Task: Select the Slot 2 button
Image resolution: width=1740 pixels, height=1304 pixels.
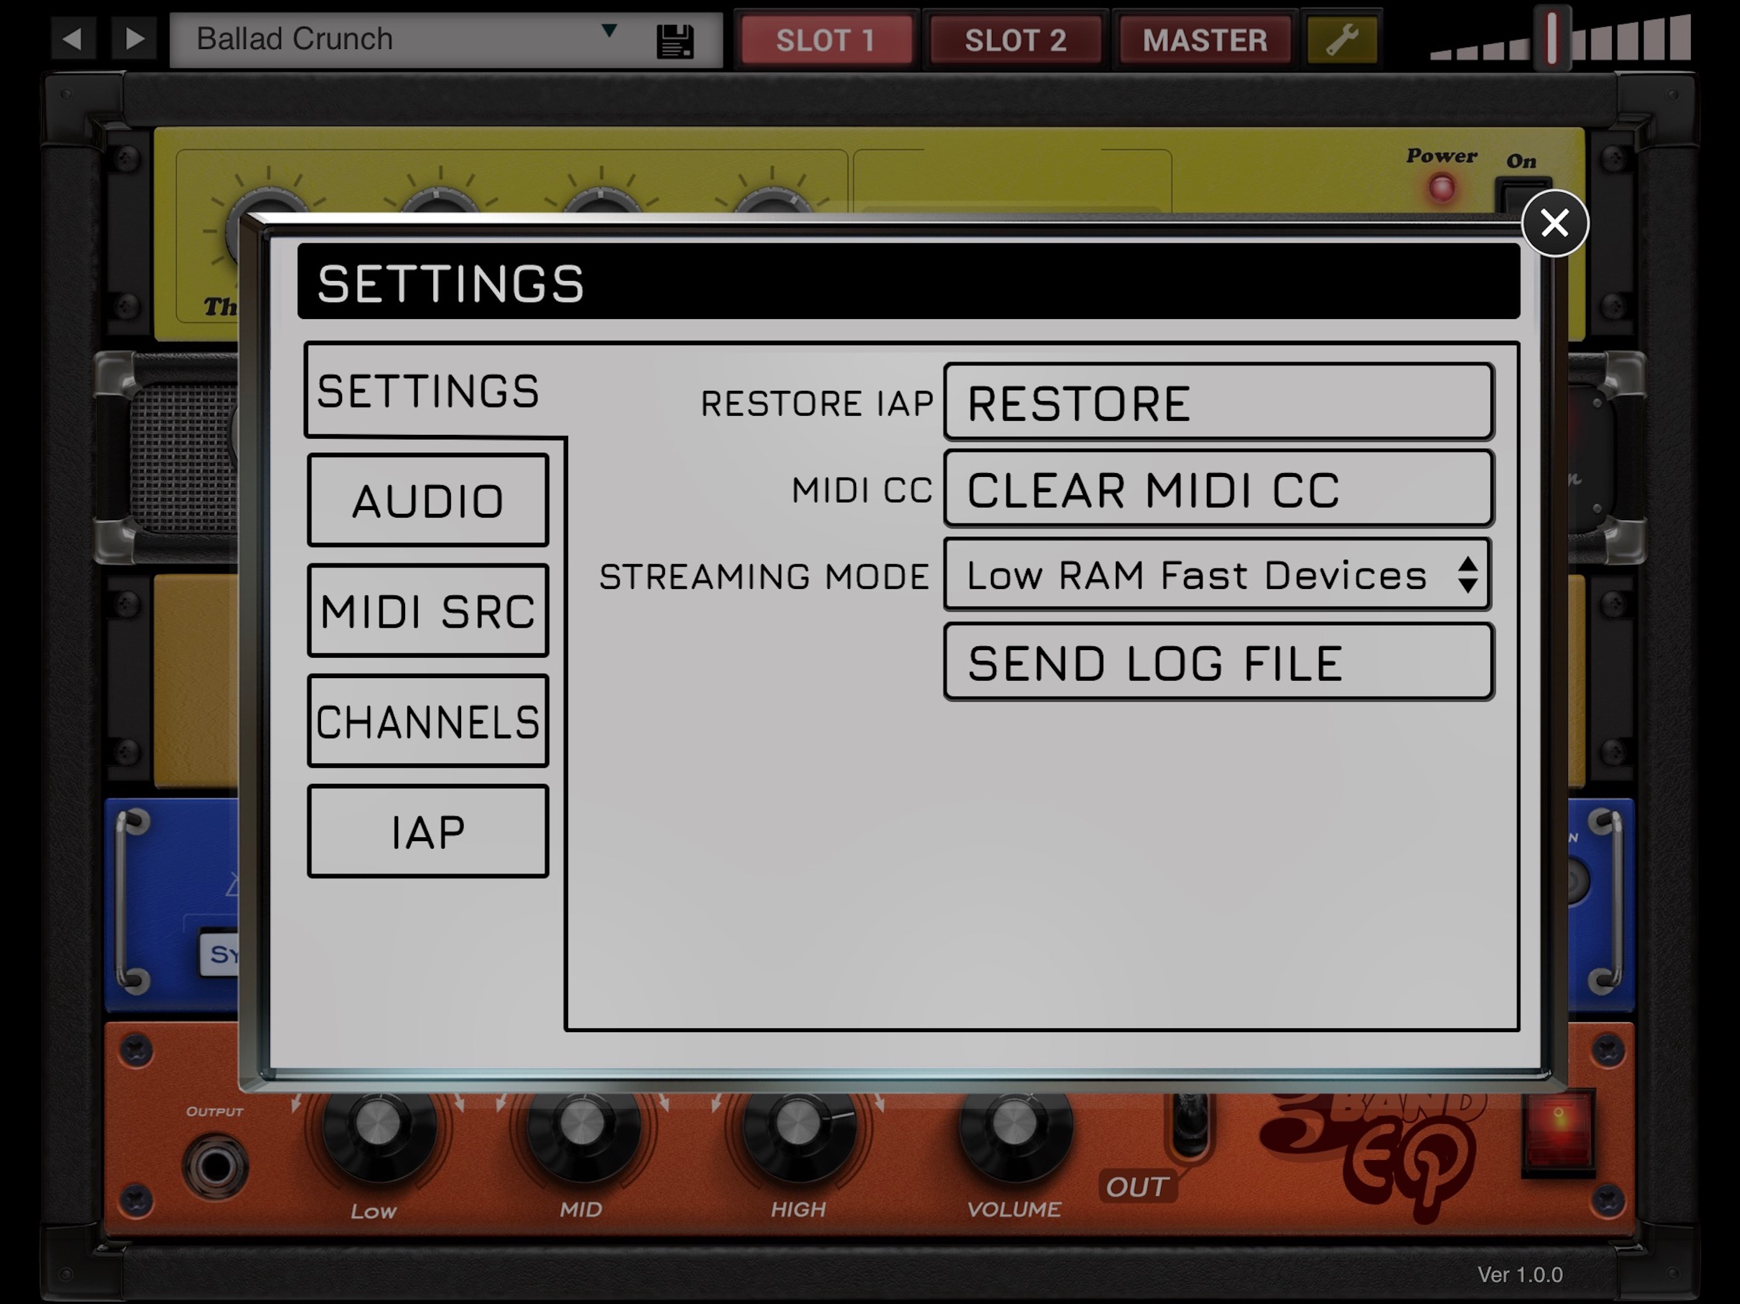Action: 1015,39
